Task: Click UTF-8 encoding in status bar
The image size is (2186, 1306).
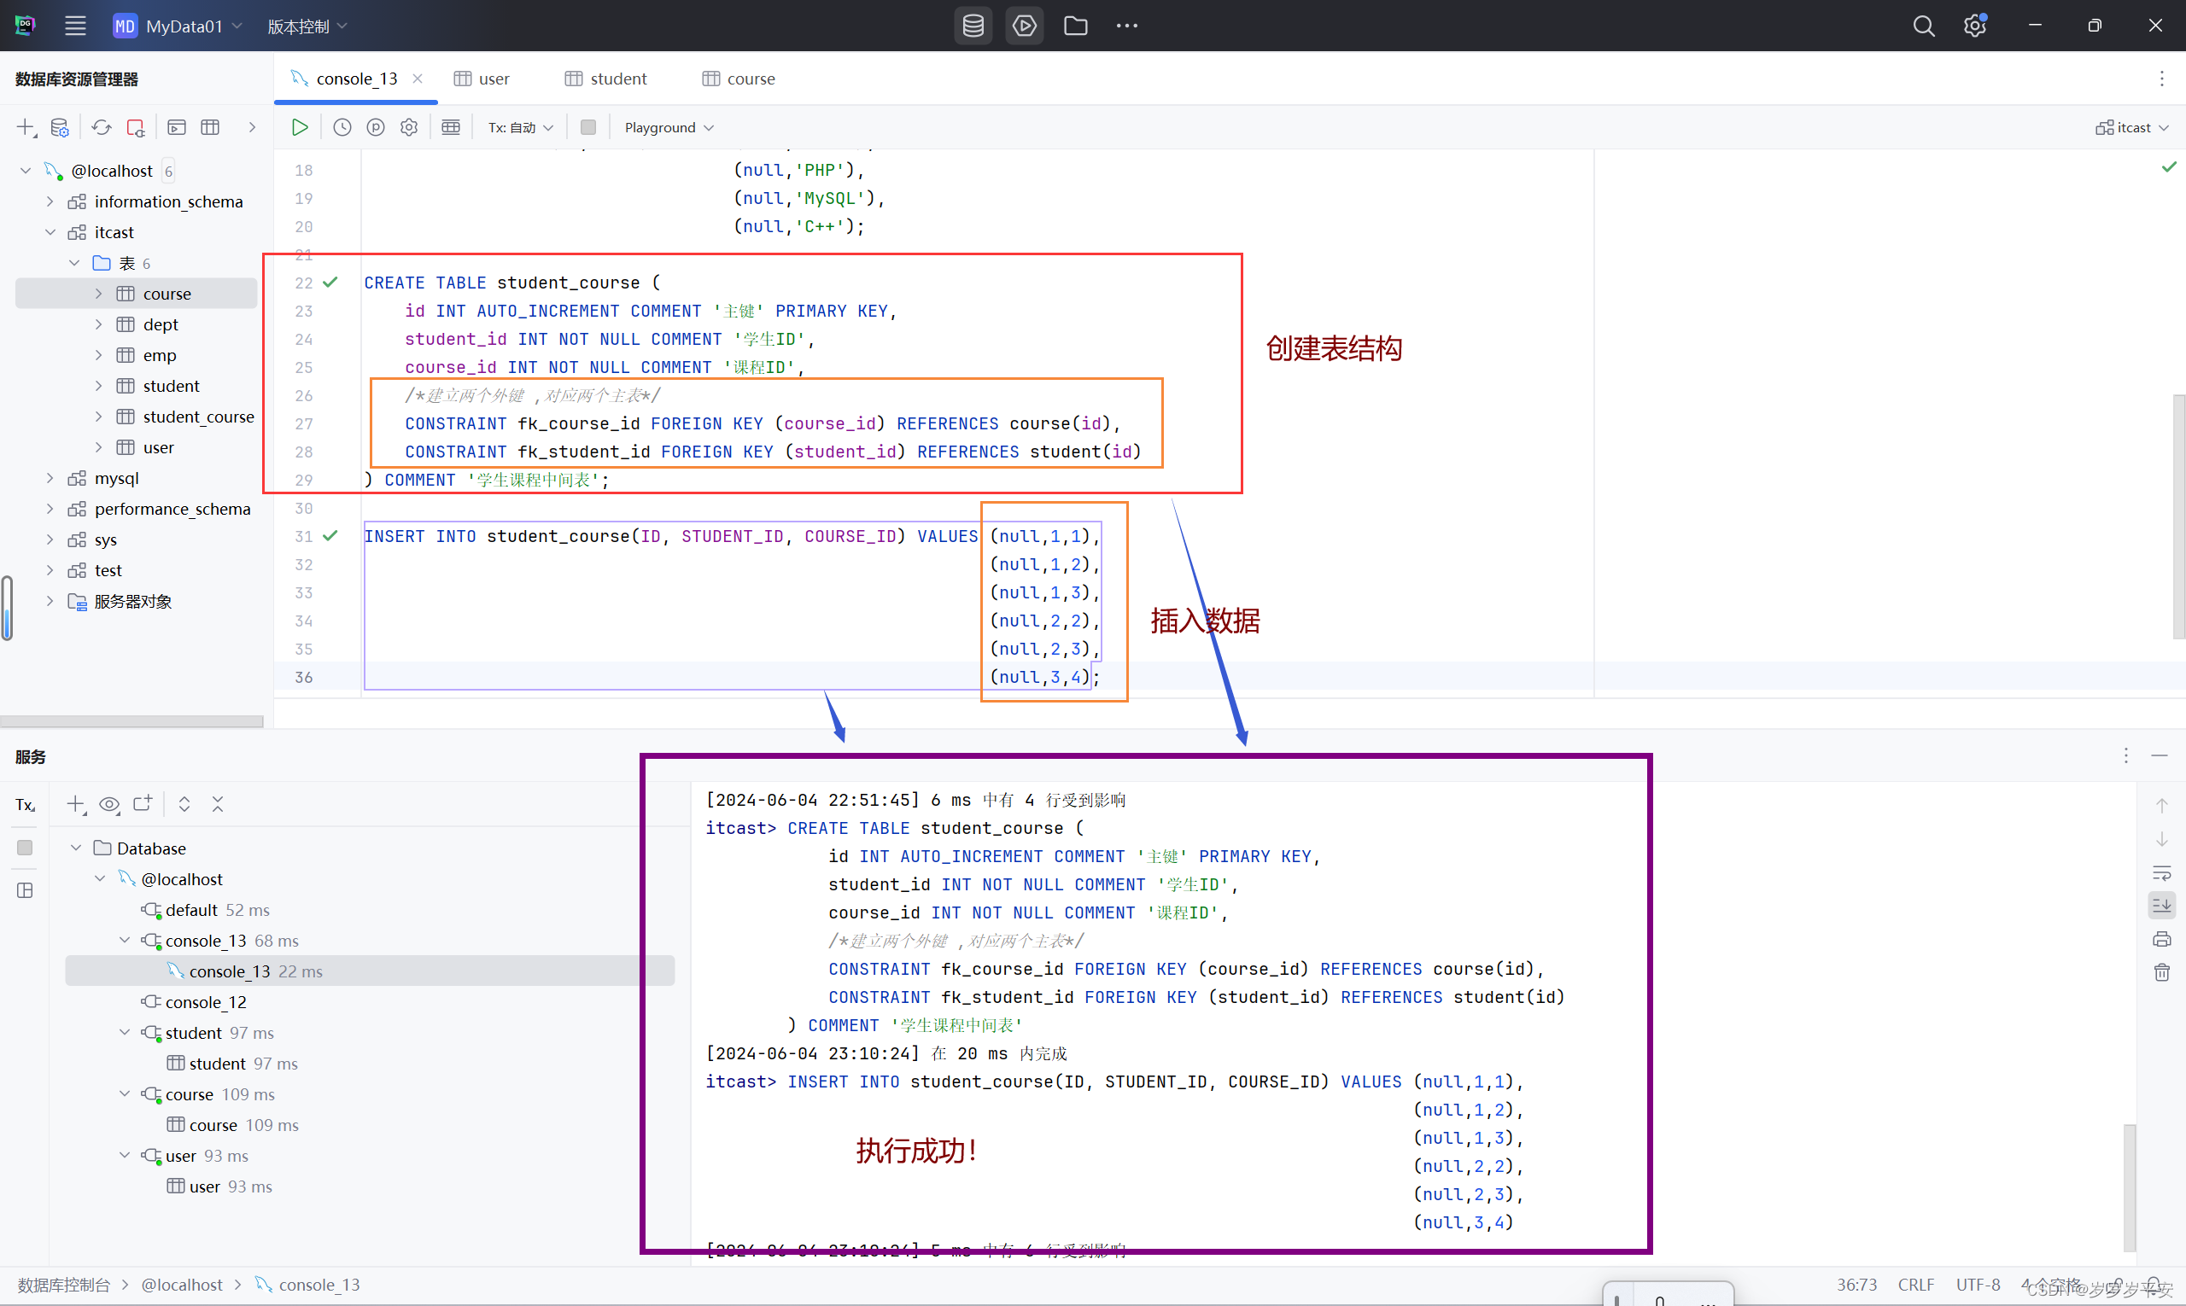Action: point(1978,1285)
